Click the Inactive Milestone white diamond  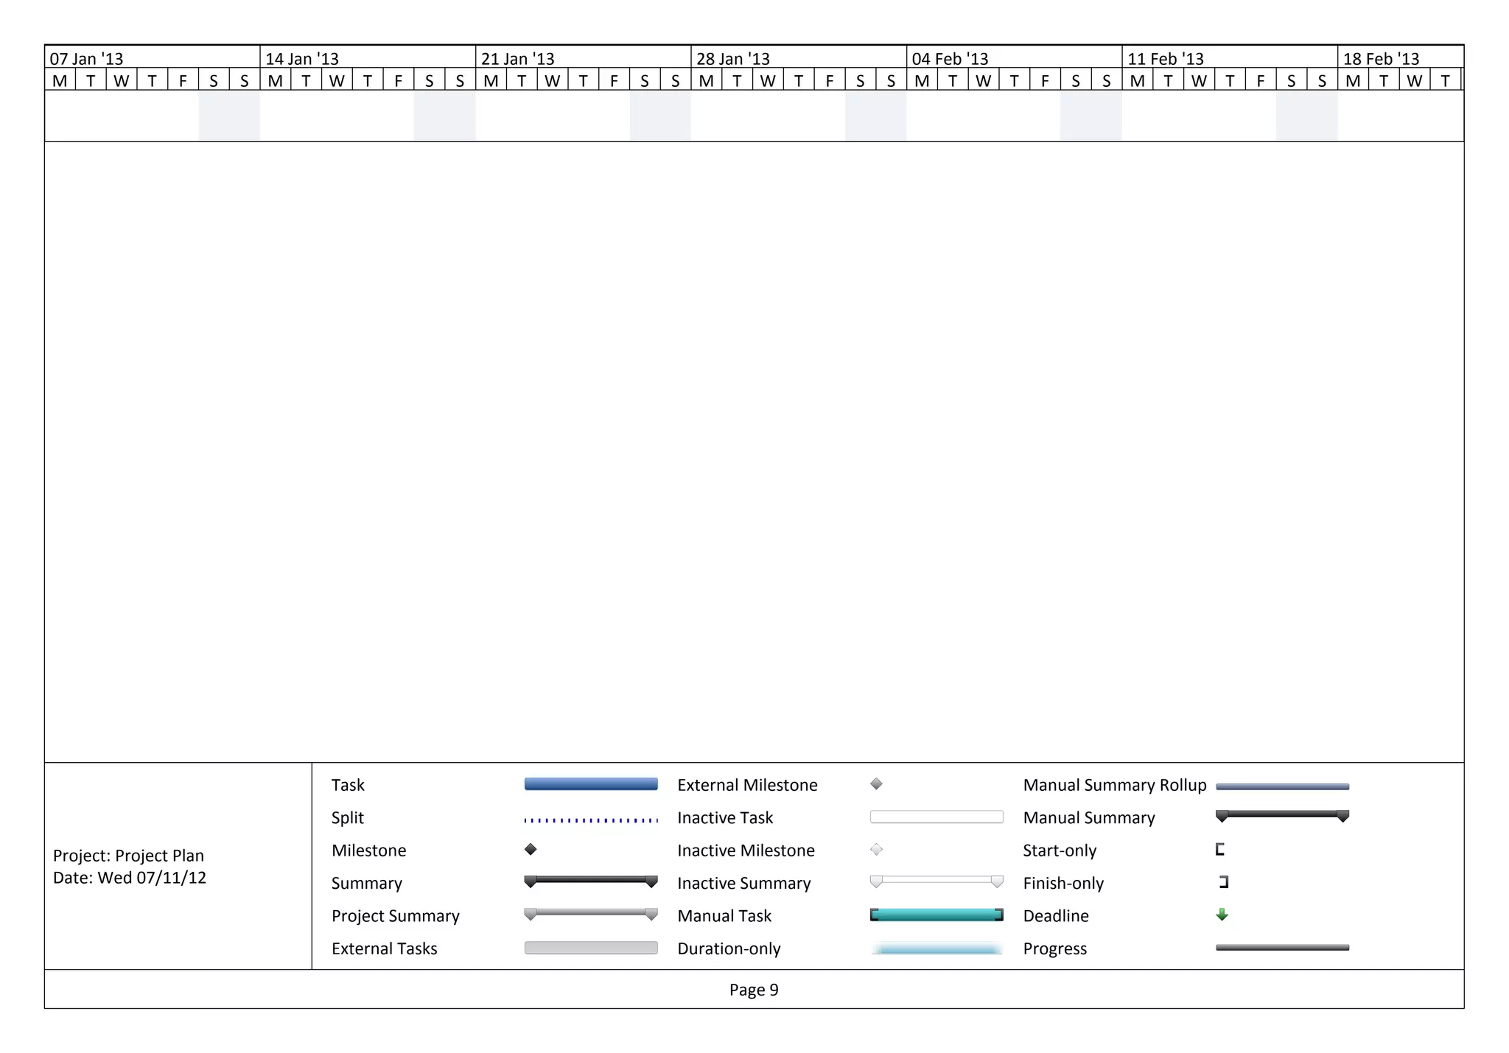876,850
